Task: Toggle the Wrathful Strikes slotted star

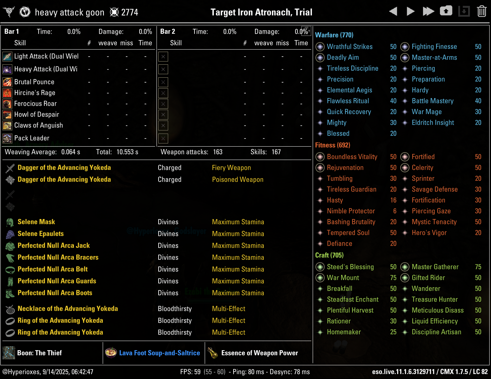Action: [x=320, y=46]
